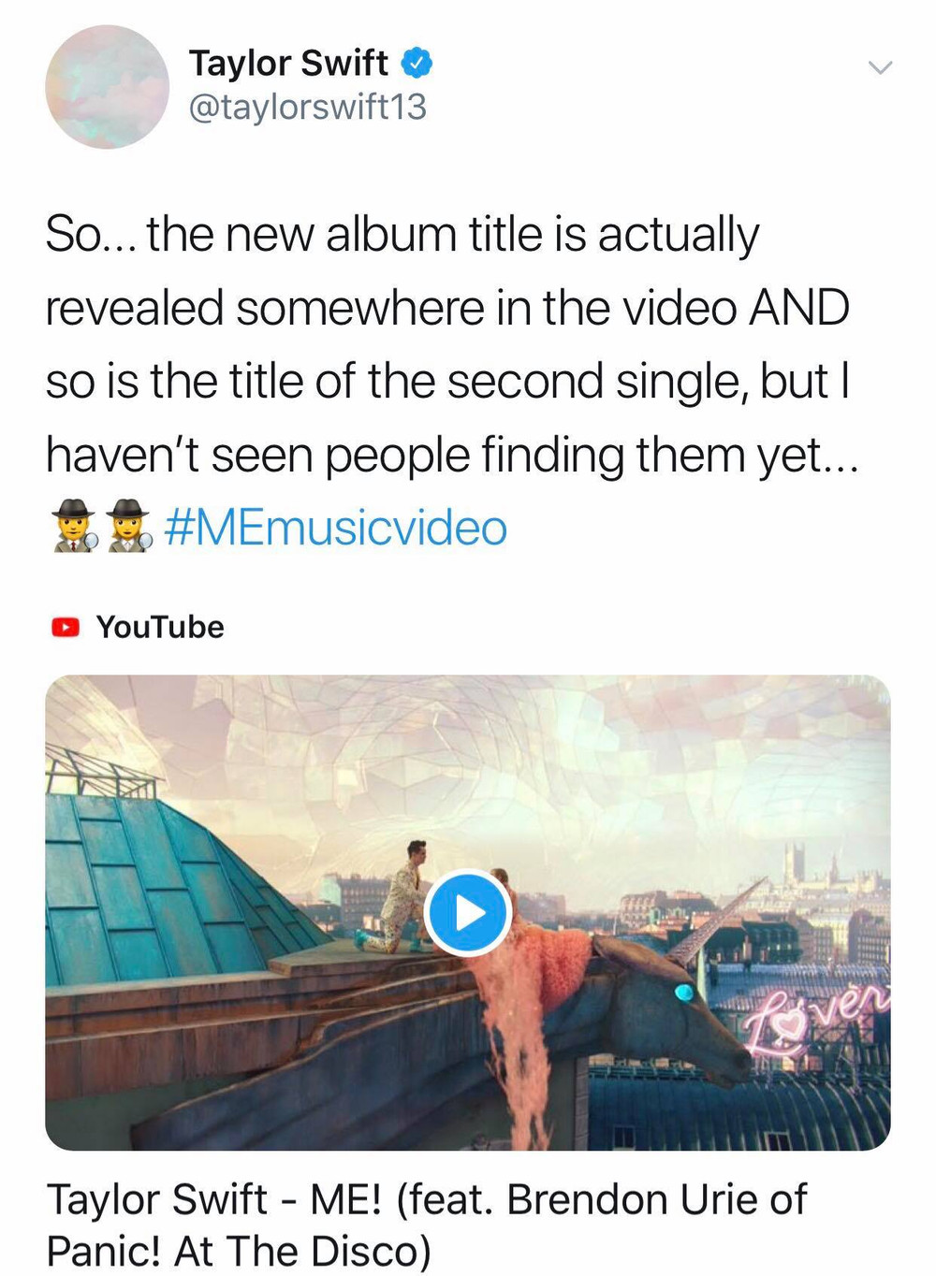Click the YouTube source label

[160, 627]
